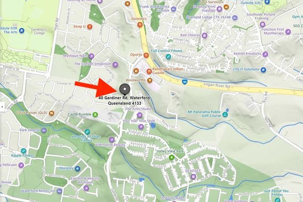This screenshot has width=303, height=202.
Task: Click the Valley View Park tree icon
Action: click(171, 157)
